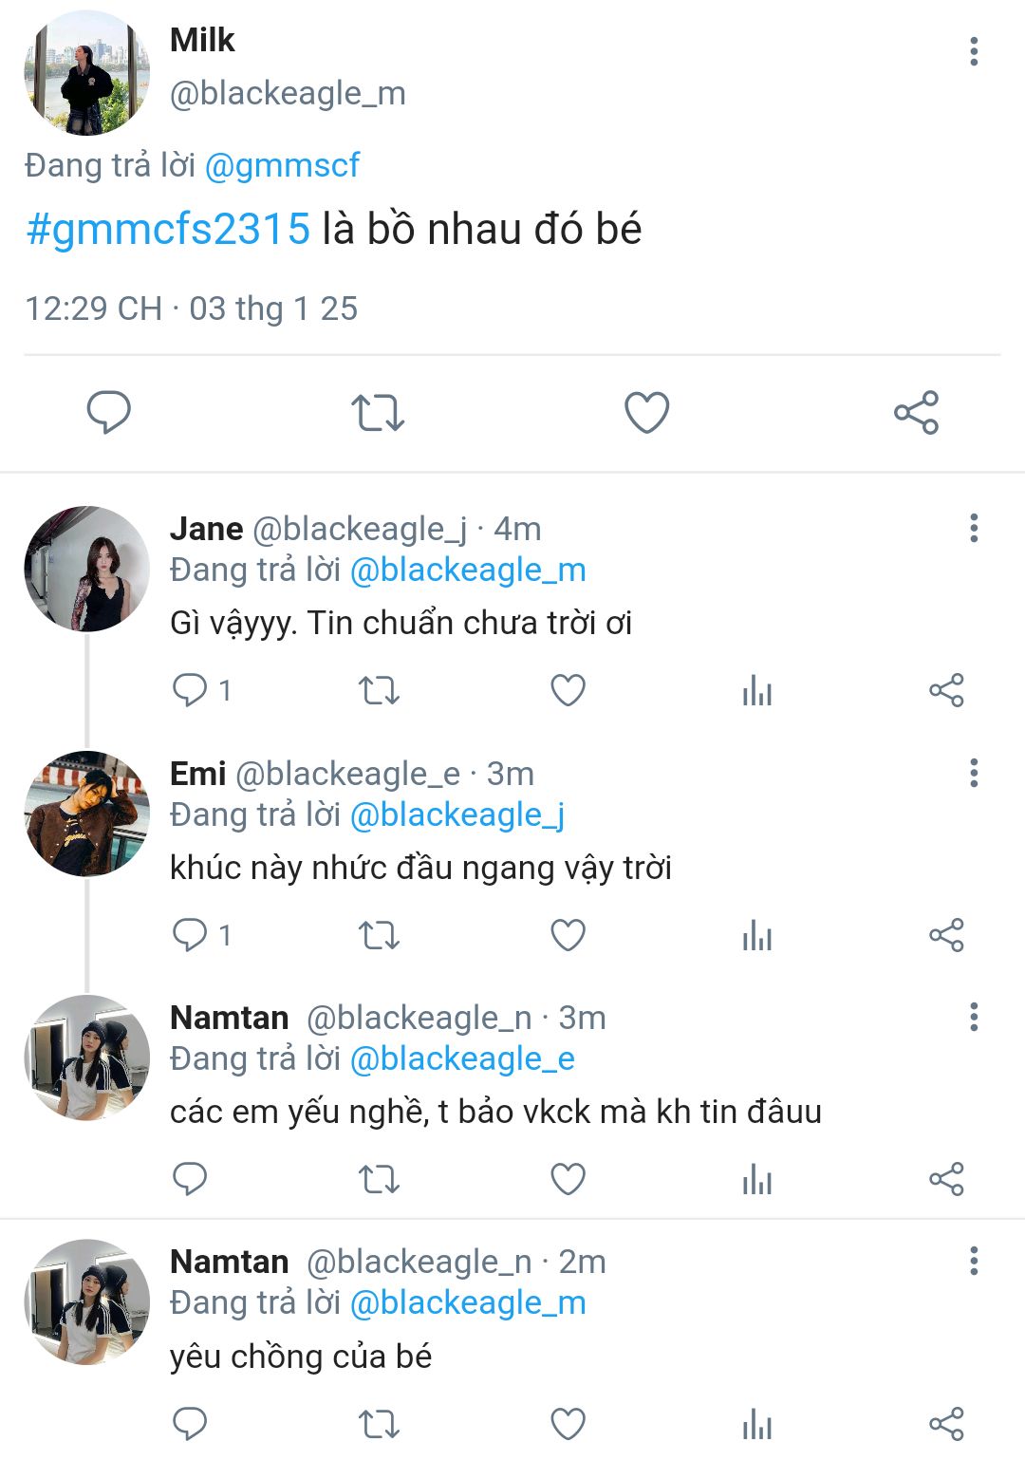Open the #gmmcfs2315 hashtag
The image size is (1025, 1460).
click(168, 230)
